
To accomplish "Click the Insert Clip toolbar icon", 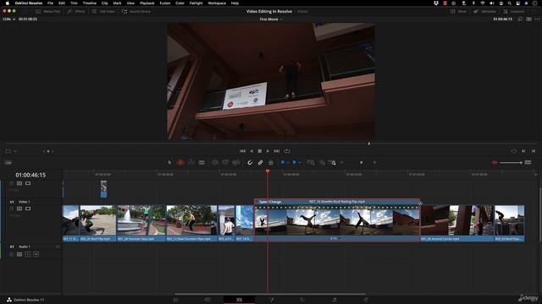I will (215, 162).
